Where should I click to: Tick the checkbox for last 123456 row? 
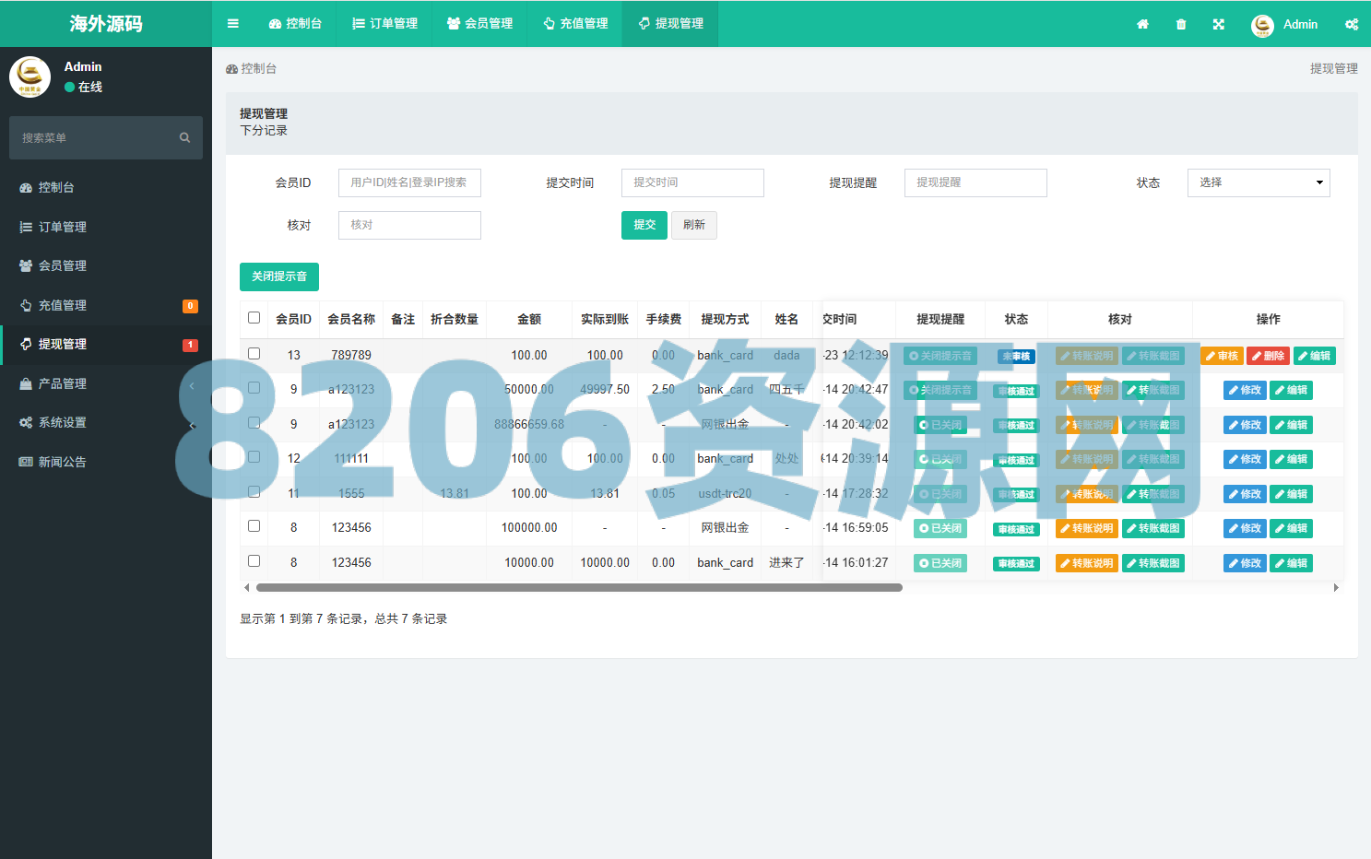254,561
